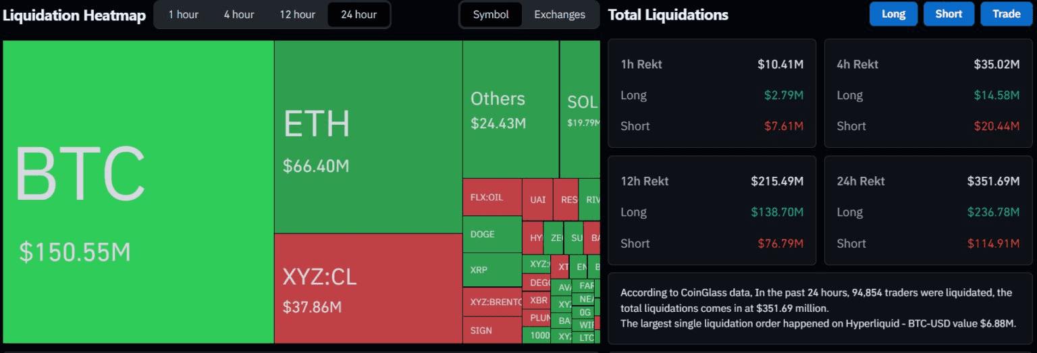1037x353 pixels.
Task: Choose the 12 hour timeframe tab
Action: 297,14
